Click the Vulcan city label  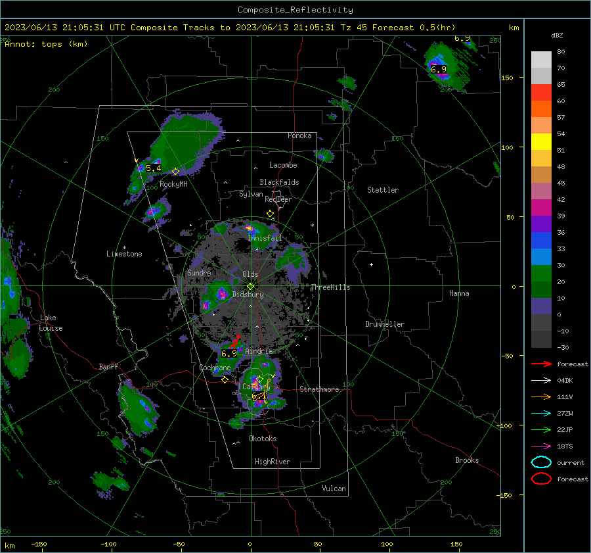tap(334, 489)
